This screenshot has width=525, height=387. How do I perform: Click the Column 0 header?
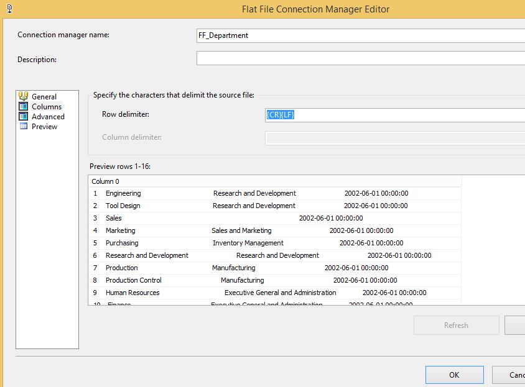(275, 181)
